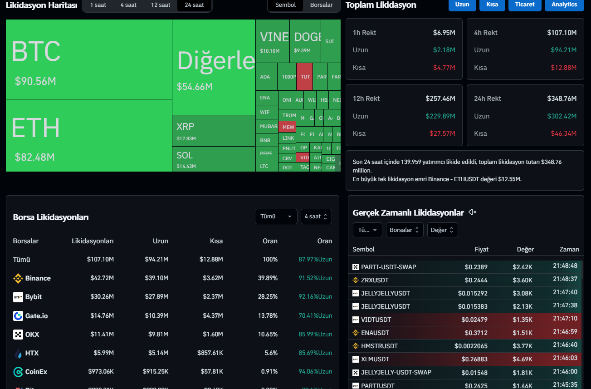Switch heatmap view to Borsalar
Screen dimensions: 591x389
coord(321,5)
